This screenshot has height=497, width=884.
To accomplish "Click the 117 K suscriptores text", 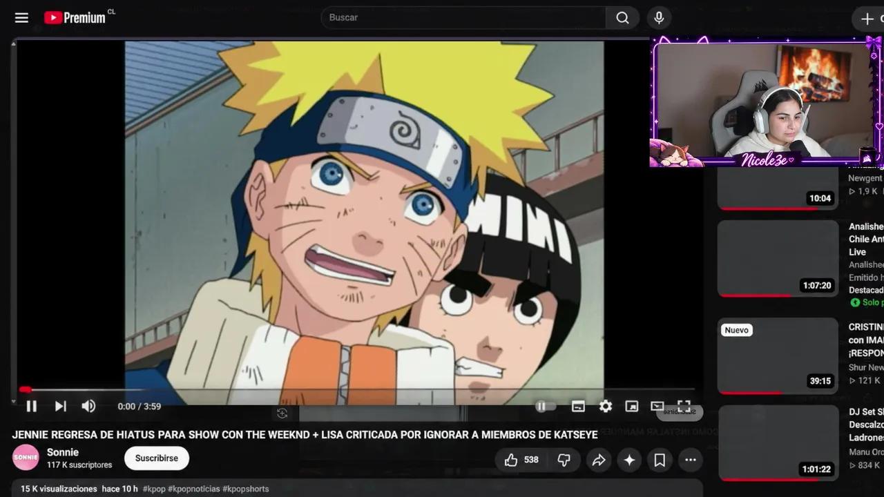I will (79, 465).
